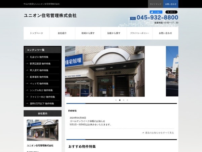Select the fourth slideshow pagination dot
Viewport: 202px width, 152px height.
[127, 100]
